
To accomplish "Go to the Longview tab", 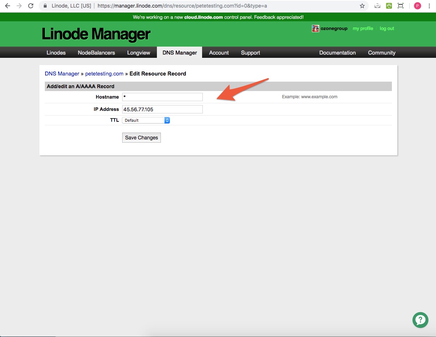I will (x=138, y=53).
